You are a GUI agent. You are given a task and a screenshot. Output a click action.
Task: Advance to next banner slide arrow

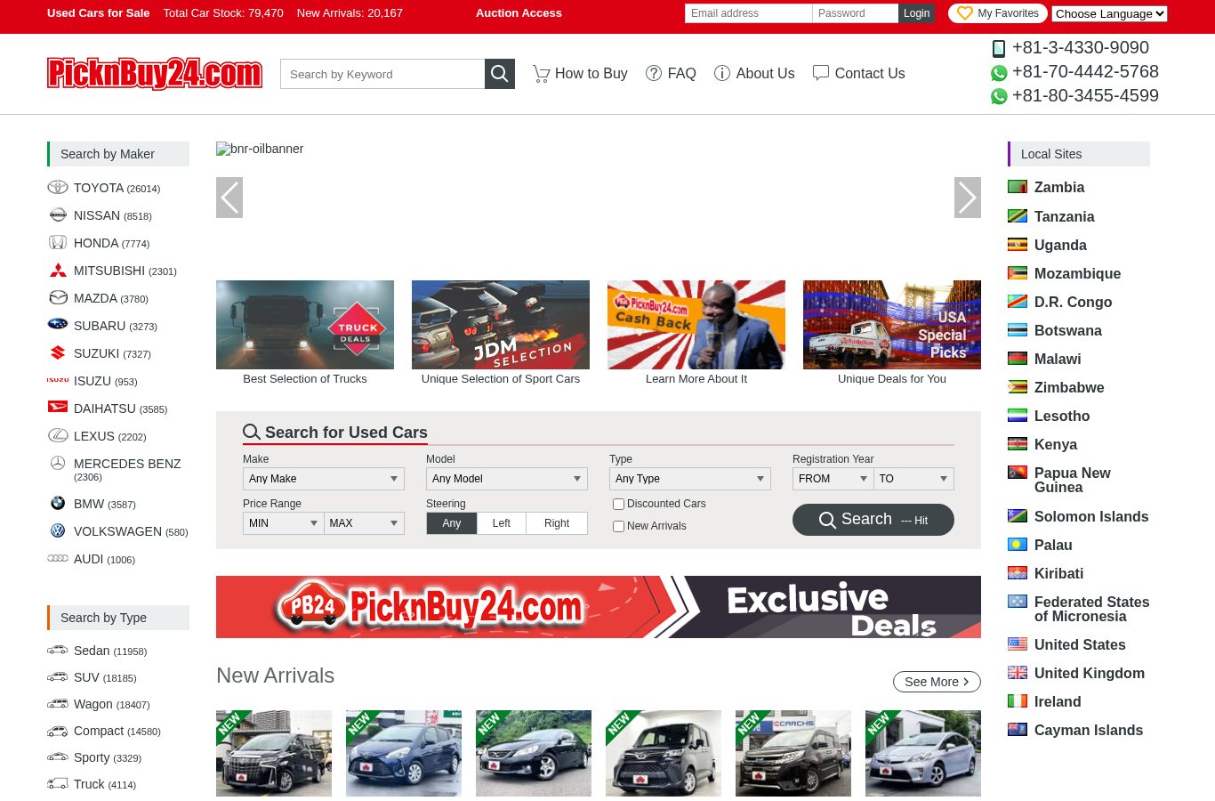click(968, 198)
